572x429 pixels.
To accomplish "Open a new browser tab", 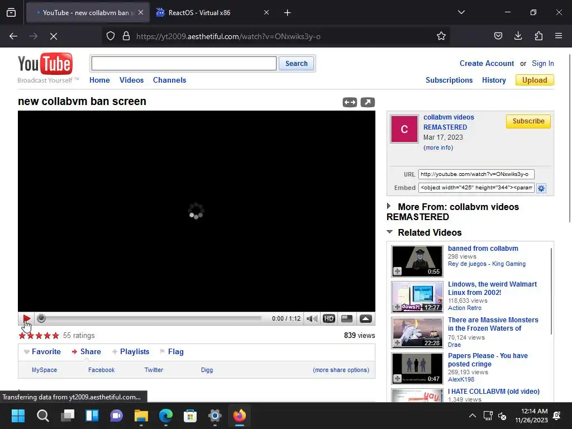I will point(288,13).
